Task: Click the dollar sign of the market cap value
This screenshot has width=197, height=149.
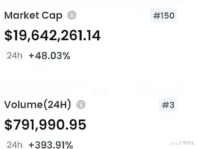Action: [x=8, y=35]
